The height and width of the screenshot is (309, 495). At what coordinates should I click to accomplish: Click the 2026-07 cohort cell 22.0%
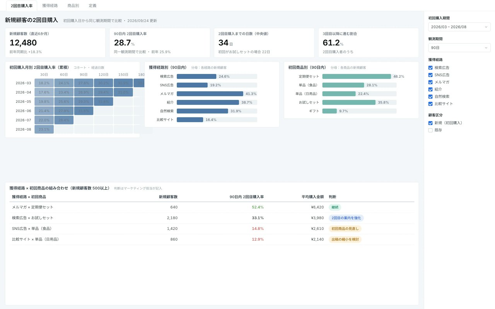click(44, 120)
